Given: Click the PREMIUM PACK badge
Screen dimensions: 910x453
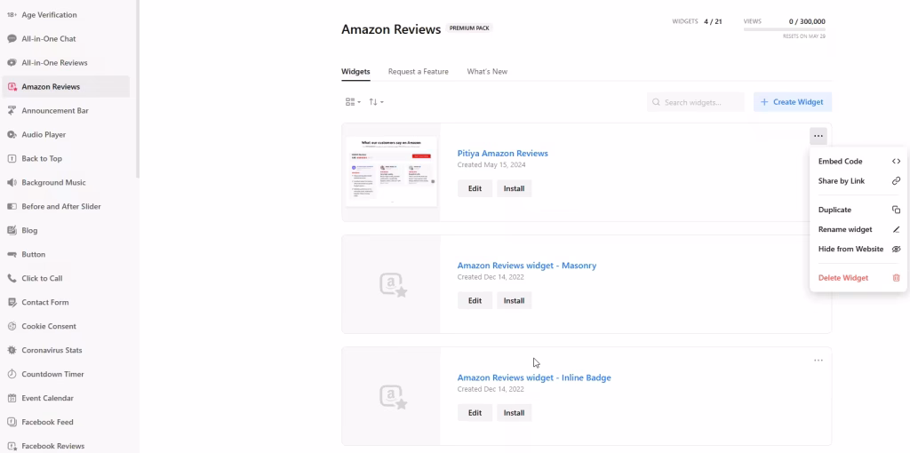Looking at the screenshot, I should (x=469, y=28).
